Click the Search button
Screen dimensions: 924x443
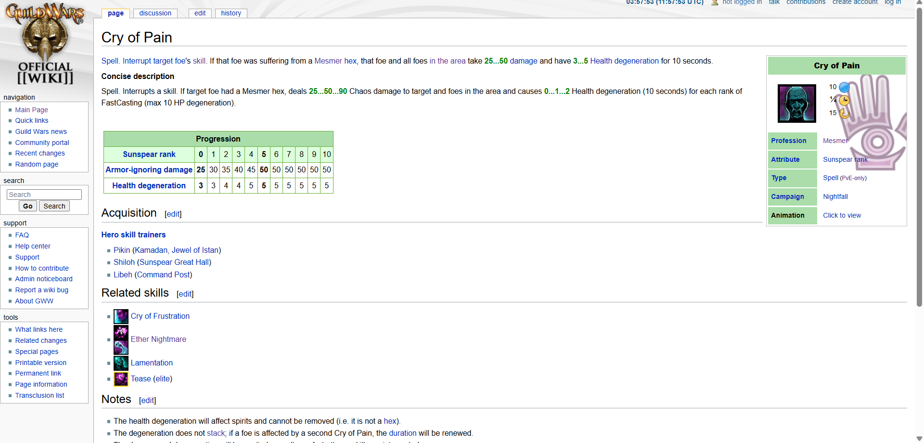pyautogui.click(x=54, y=206)
